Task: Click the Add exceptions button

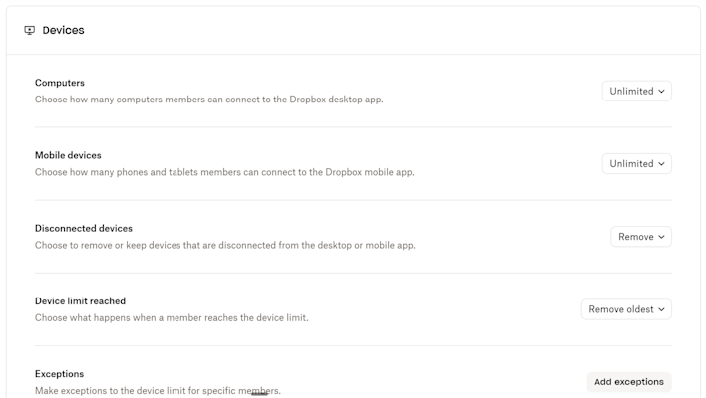Action: point(629,382)
